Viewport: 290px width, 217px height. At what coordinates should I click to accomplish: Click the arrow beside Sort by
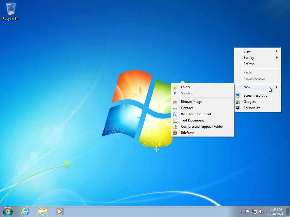277,58
